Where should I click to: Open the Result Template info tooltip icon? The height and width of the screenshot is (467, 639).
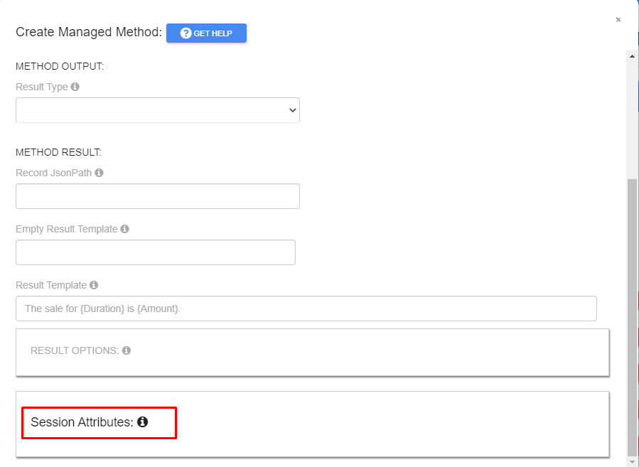94,285
